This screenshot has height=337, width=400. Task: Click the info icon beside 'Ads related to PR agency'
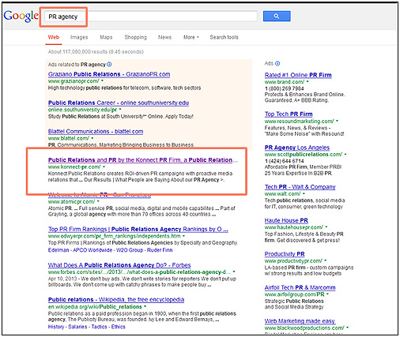click(109, 65)
